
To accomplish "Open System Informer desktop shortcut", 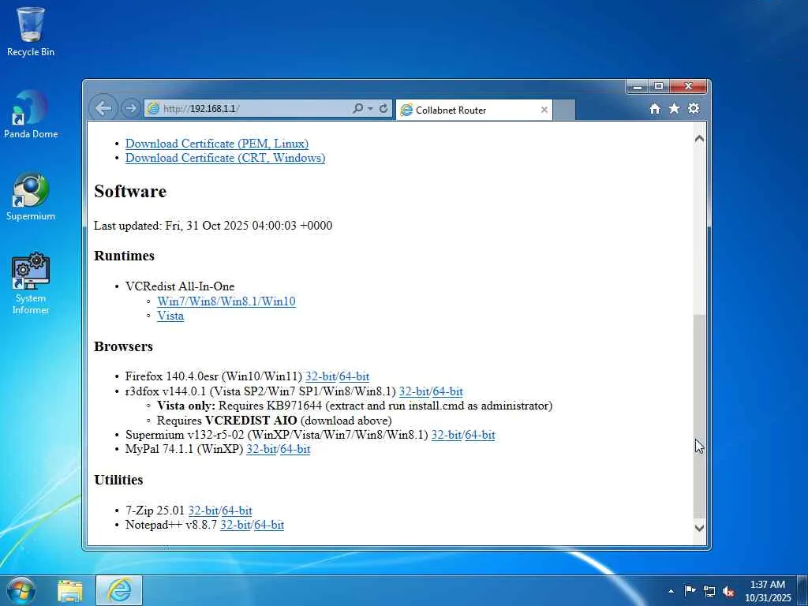I will coord(31,283).
